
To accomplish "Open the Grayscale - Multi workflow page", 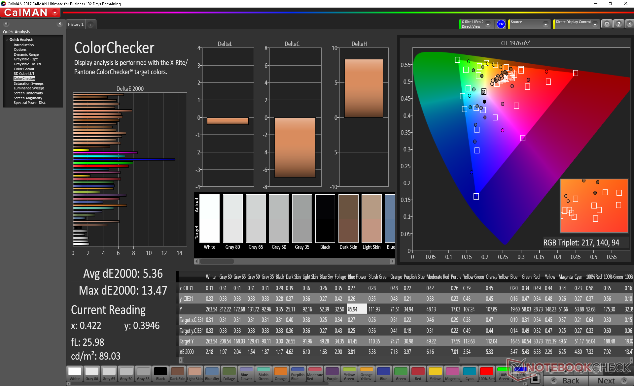I will 27,64.
